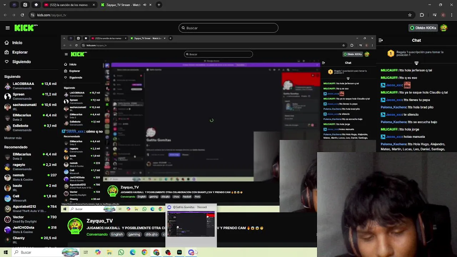This screenshot has width=457, height=257.
Task: Click the Windows taskbar Buscar search box
Action: tap(46, 252)
